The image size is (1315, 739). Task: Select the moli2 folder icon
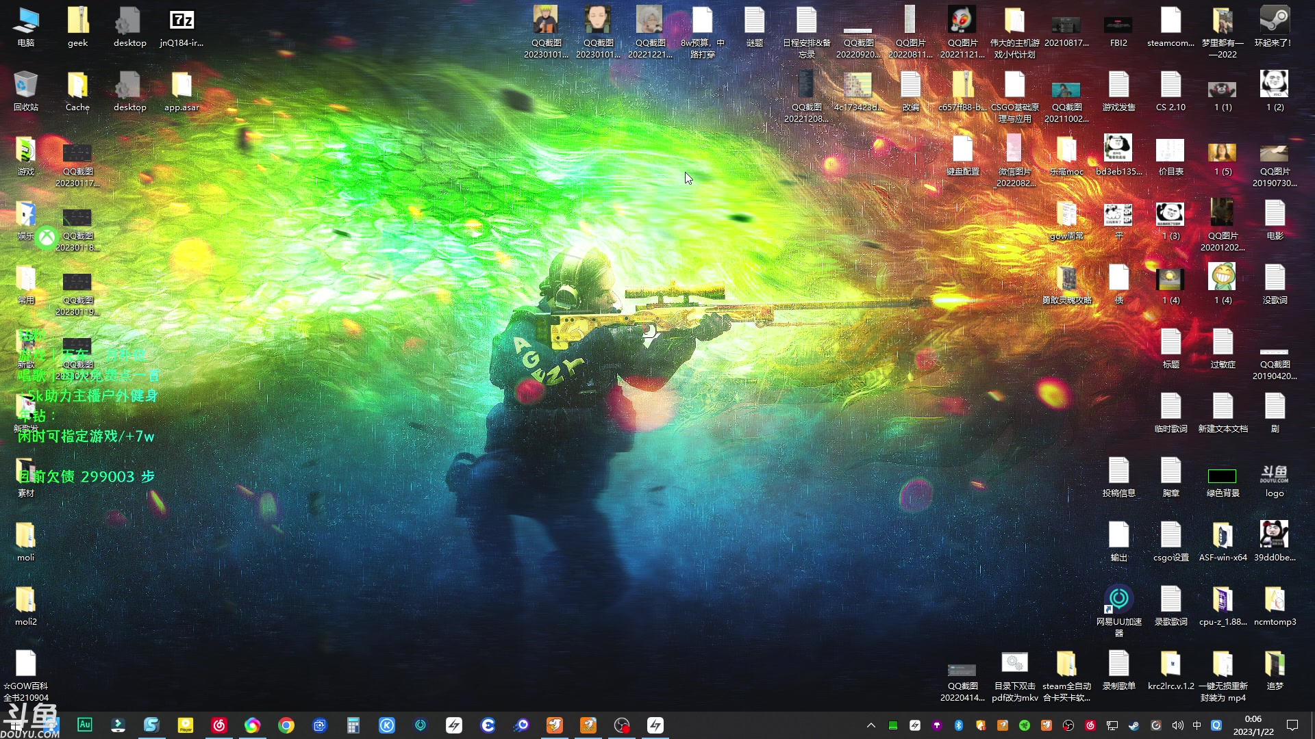(x=25, y=605)
